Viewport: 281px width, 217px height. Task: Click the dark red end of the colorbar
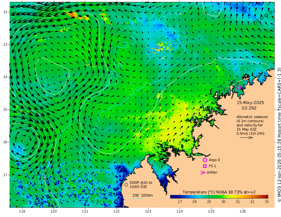(x=266, y=197)
